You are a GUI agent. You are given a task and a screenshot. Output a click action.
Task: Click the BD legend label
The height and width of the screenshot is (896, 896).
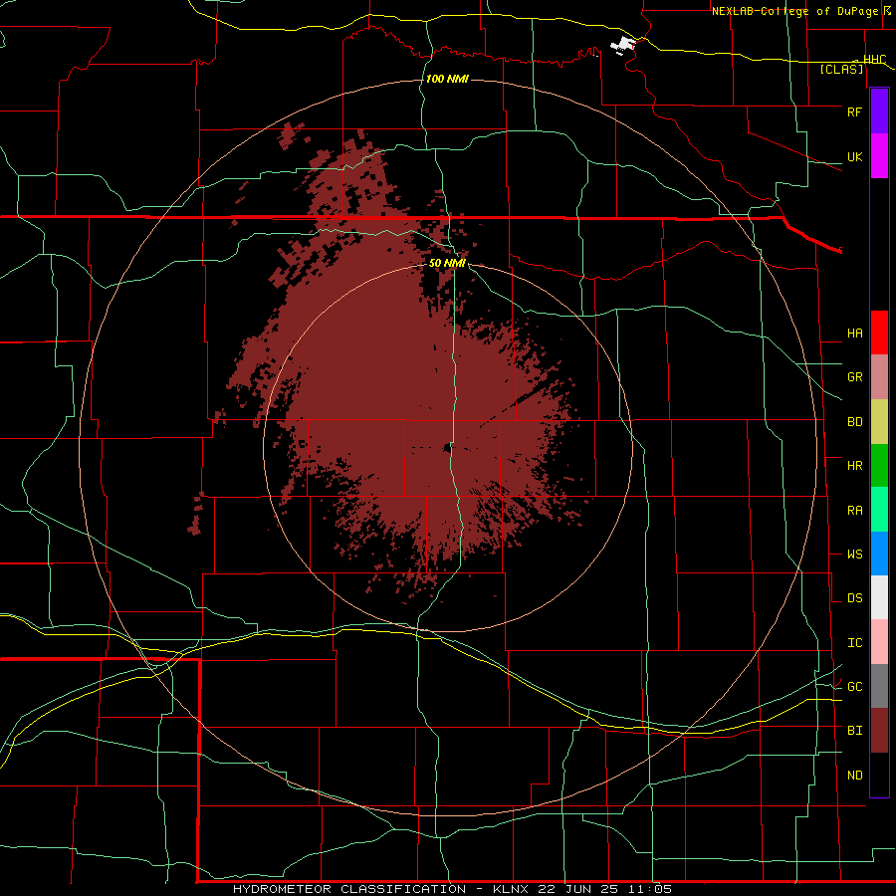pyautogui.click(x=855, y=422)
